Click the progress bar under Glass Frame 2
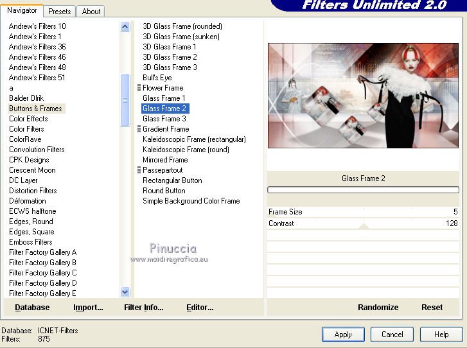 (363, 189)
